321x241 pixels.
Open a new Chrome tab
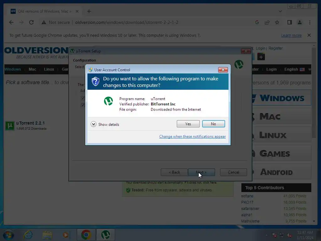coord(89,11)
